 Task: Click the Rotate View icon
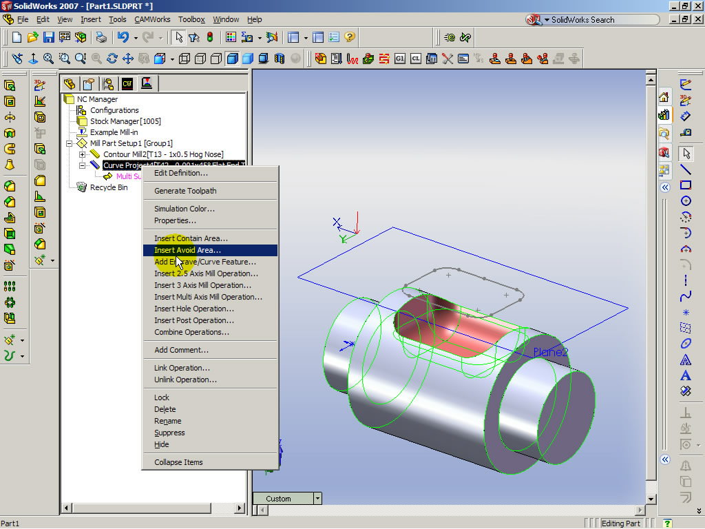tap(112, 59)
